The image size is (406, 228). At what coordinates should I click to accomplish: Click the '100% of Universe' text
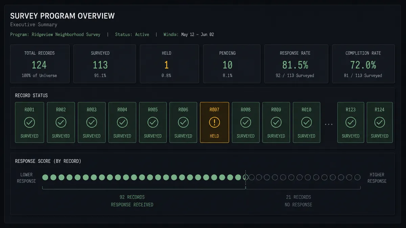pos(39,76)
